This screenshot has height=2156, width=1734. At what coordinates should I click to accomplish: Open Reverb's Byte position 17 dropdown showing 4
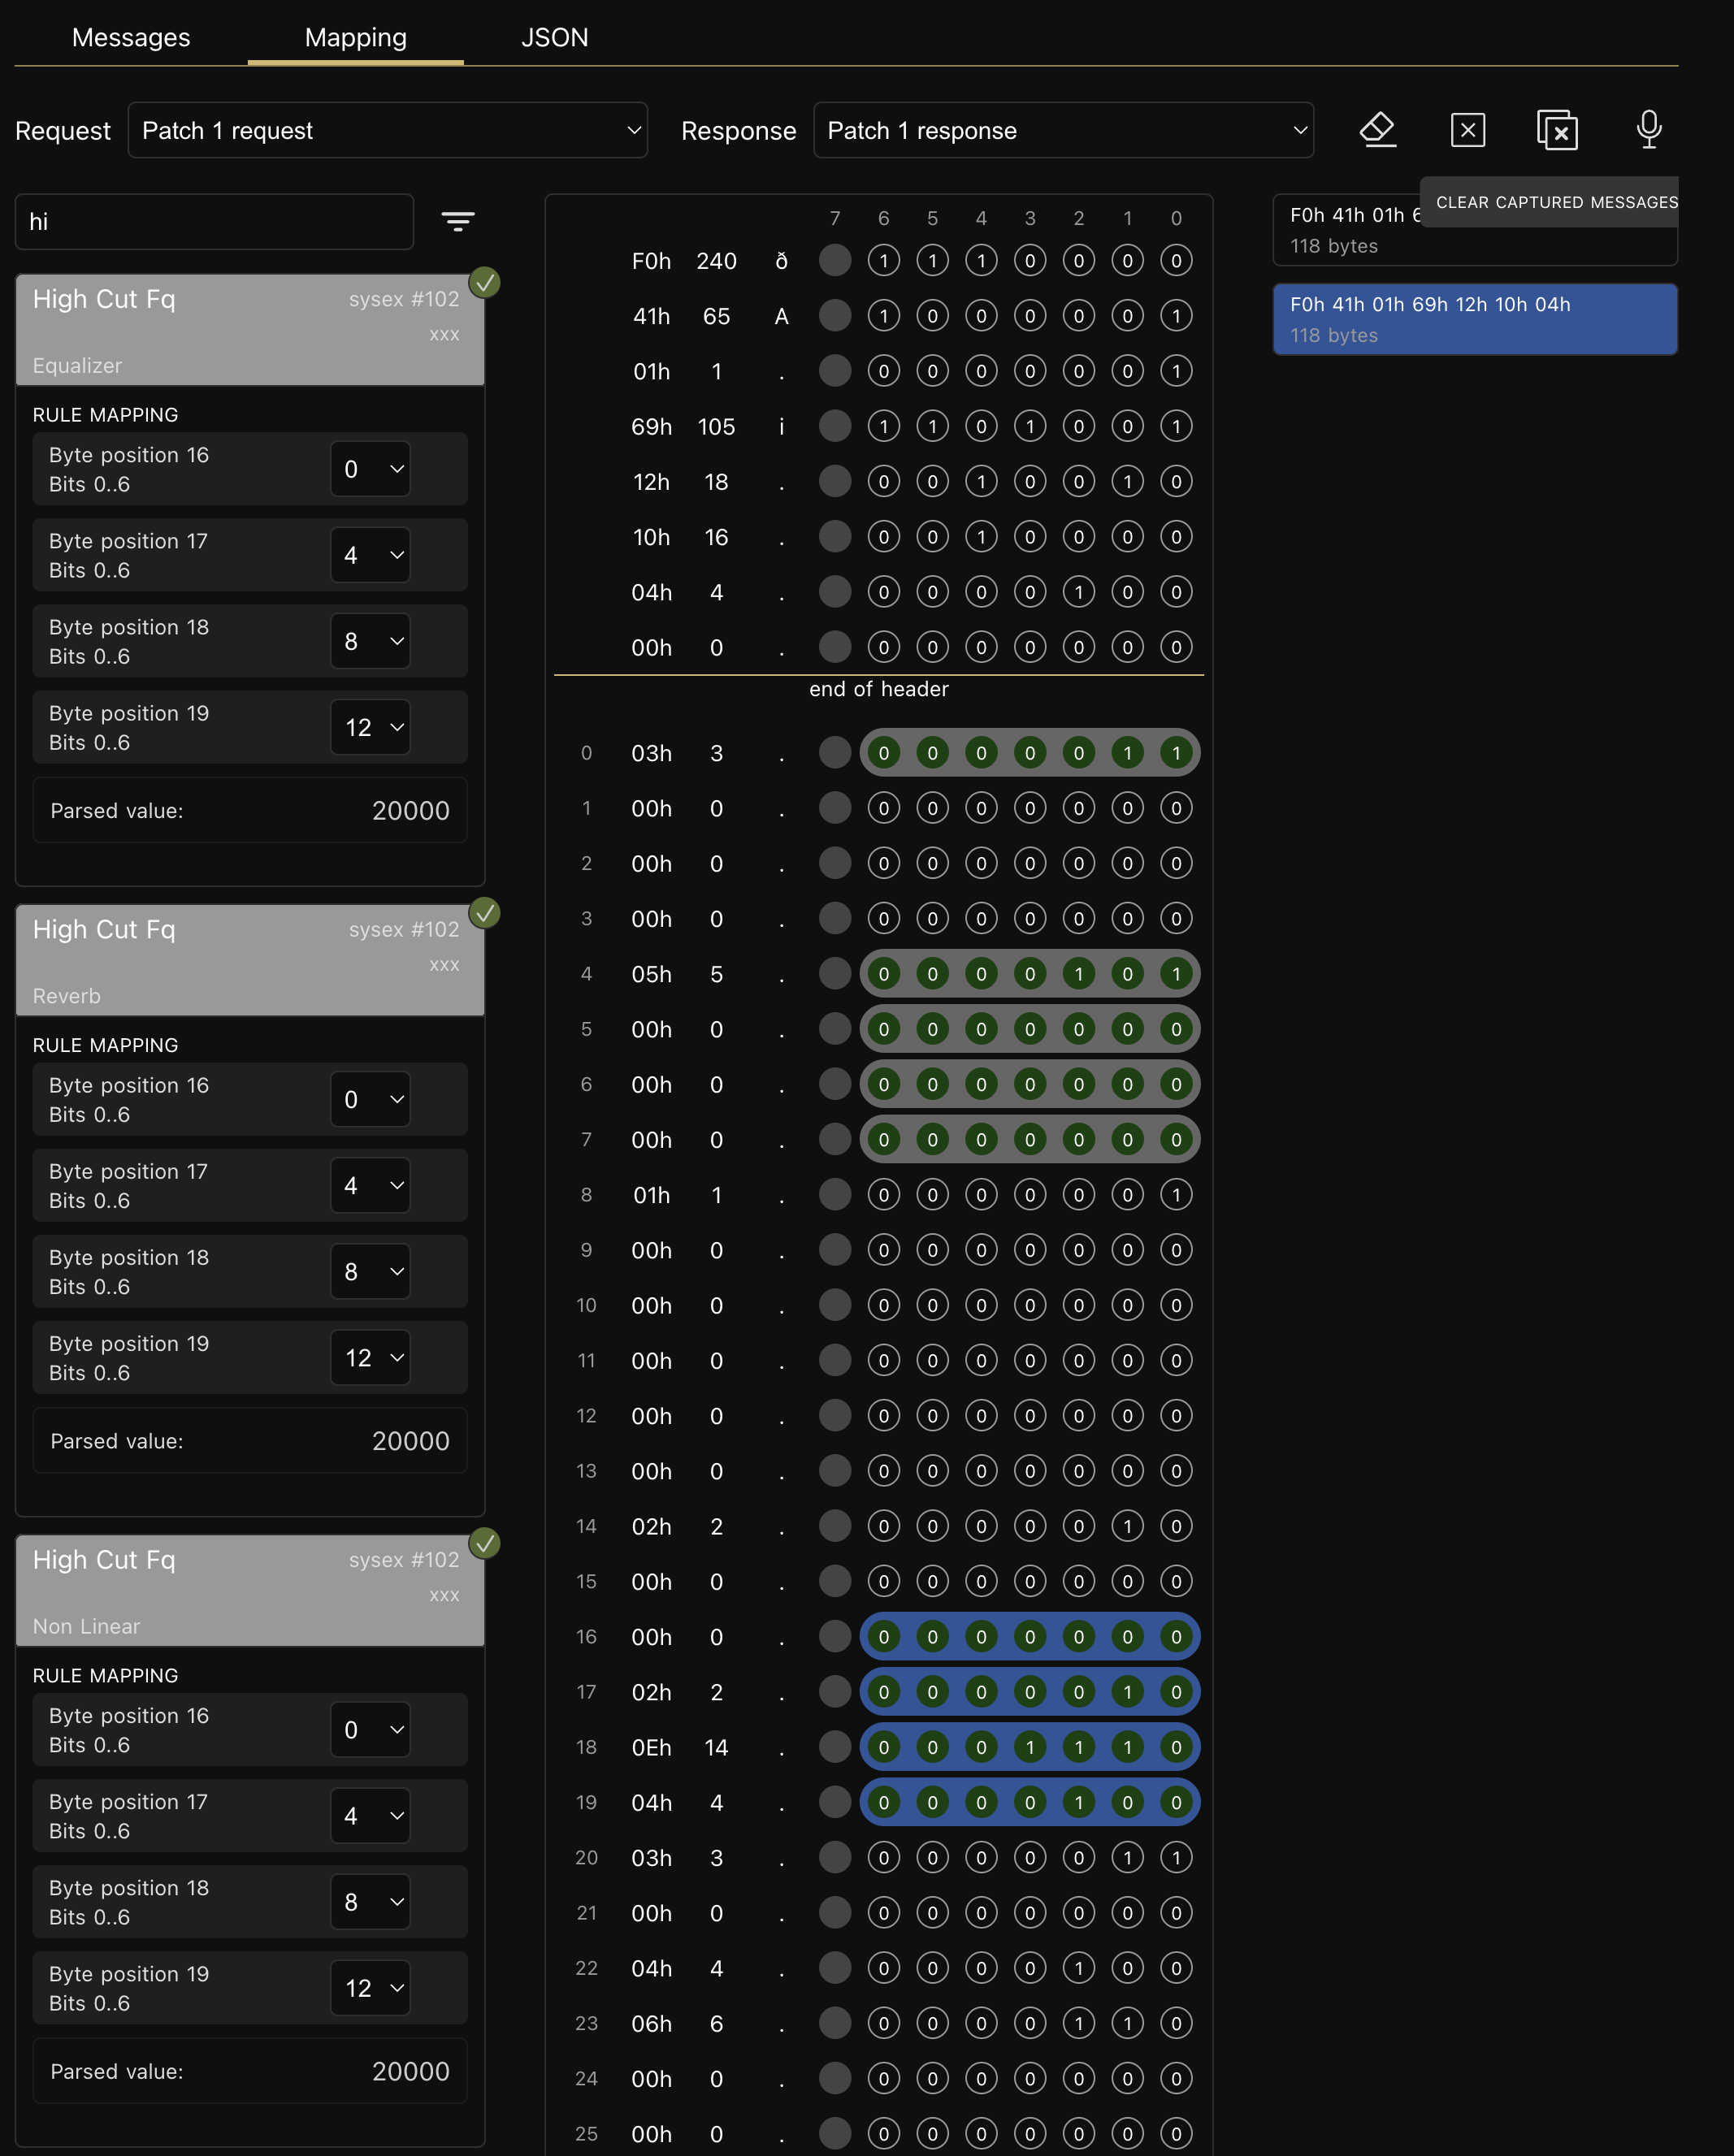[370, 1185]
